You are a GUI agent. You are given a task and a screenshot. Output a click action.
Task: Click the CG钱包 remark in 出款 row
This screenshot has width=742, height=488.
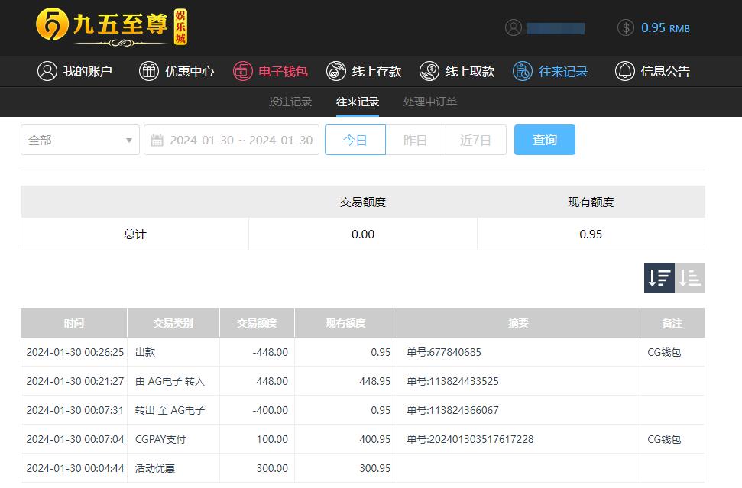coord(664,352)
